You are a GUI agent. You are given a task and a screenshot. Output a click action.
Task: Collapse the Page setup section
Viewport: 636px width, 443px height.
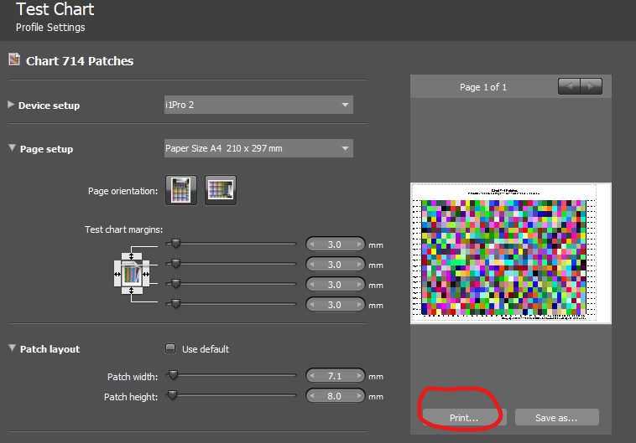pos(12,148)
